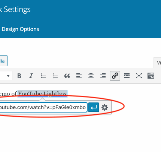
Task: Toggle the insert/edit link button
Action: coord(115,76)
